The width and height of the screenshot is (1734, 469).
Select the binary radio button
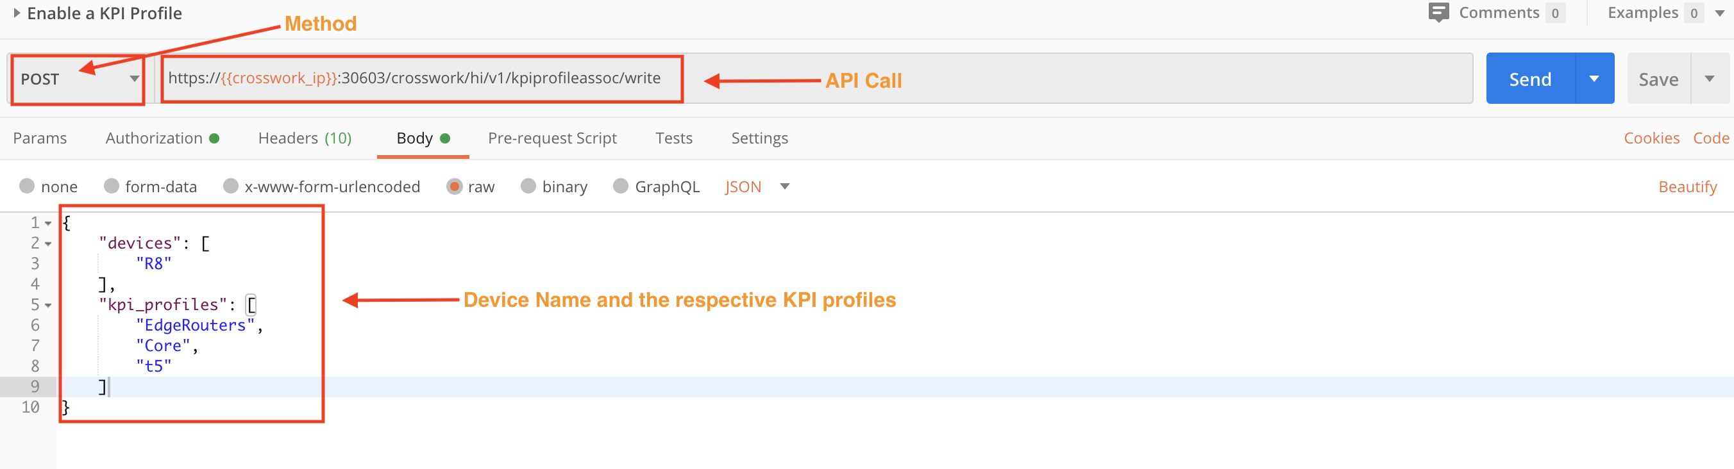[x=528, y=186]
